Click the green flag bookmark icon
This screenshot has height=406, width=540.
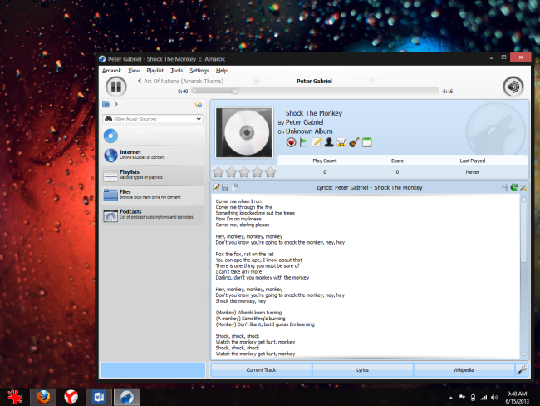(x=303, y=142)
